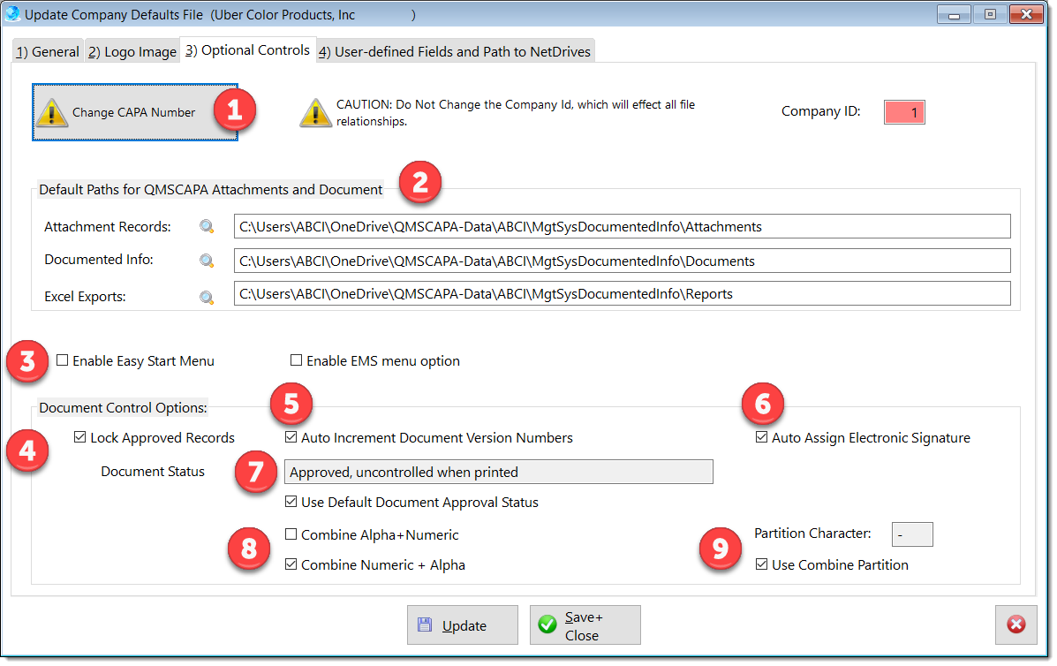Check Combine Alpha+Numeric option
Image resolution: width=1057 pixels, height=666 pixels.
click(291, 534)
